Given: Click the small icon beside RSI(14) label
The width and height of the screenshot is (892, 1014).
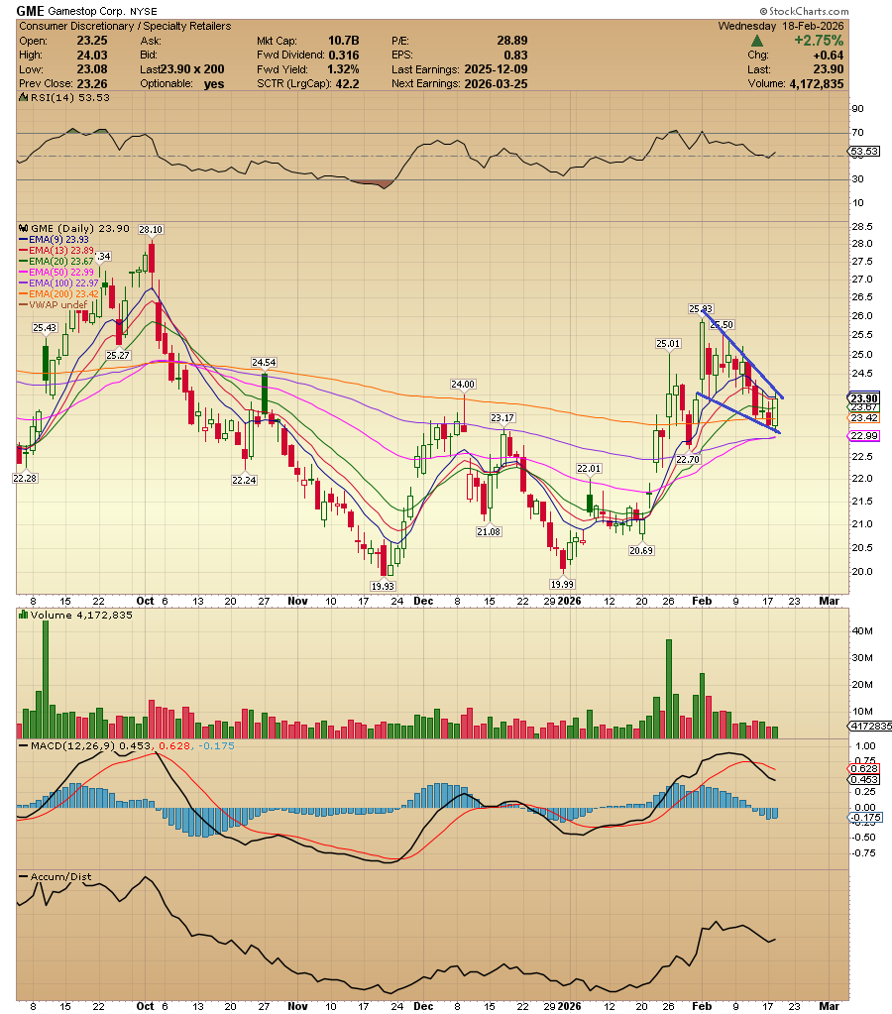Looking at the screenshot, I should 23,98.
